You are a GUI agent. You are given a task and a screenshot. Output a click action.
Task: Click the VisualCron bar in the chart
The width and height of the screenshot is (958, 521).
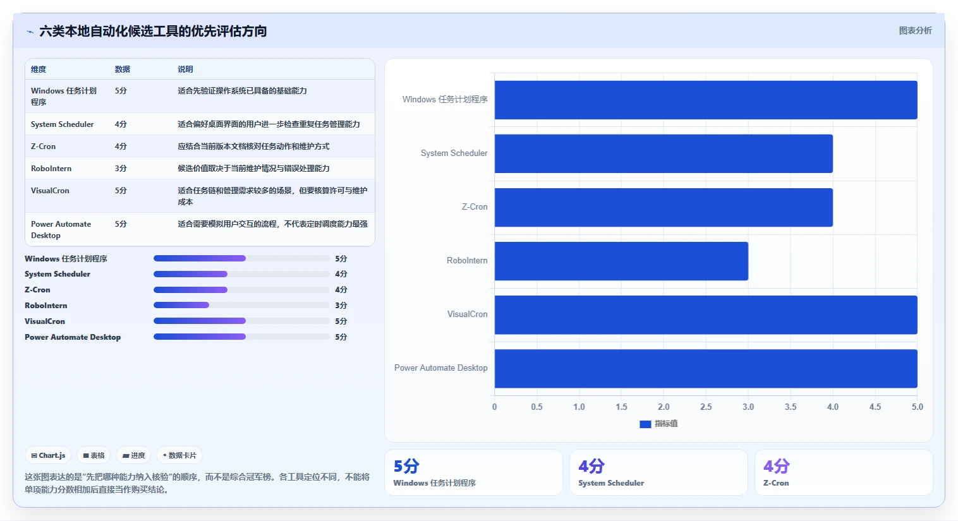(706, 314)
